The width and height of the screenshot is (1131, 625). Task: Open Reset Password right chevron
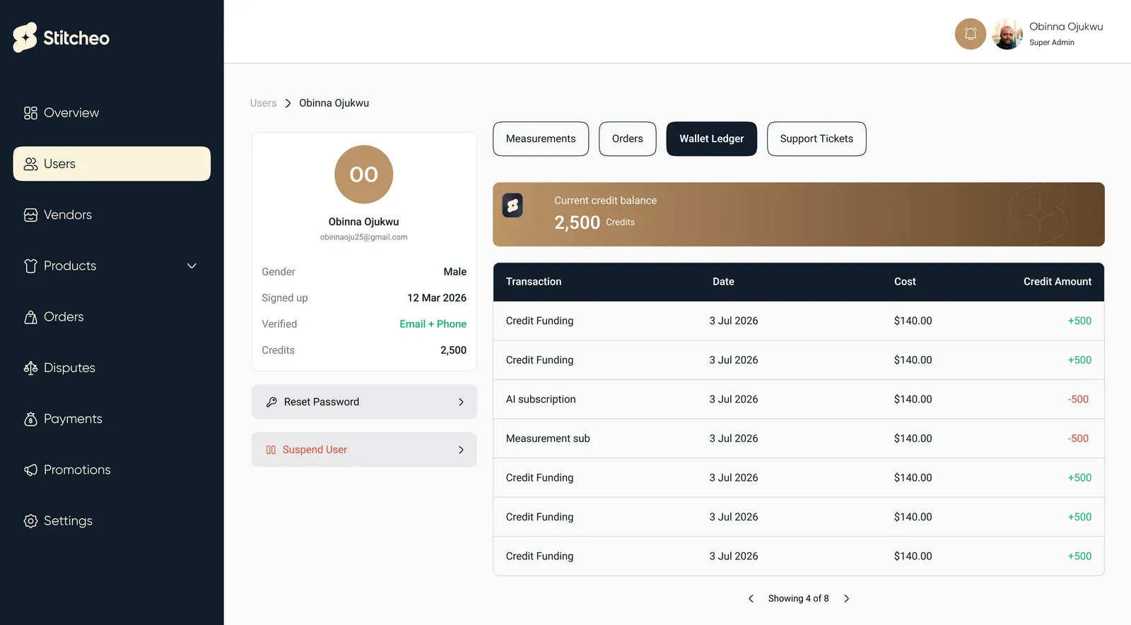[461, 402]
